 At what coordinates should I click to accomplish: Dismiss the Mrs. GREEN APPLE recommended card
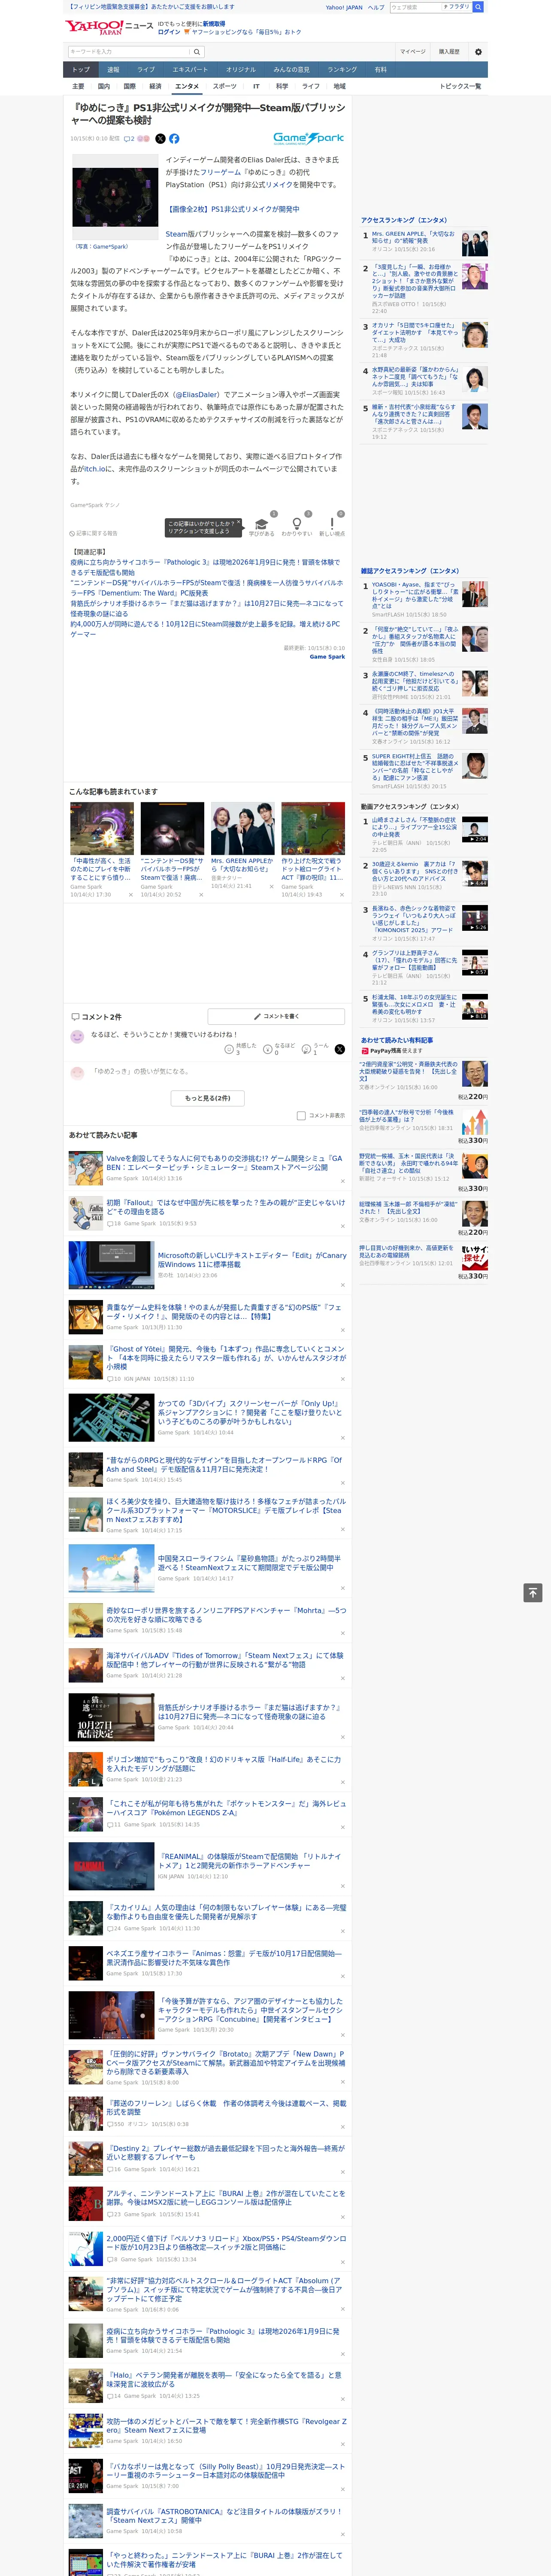tap(271, 886)
